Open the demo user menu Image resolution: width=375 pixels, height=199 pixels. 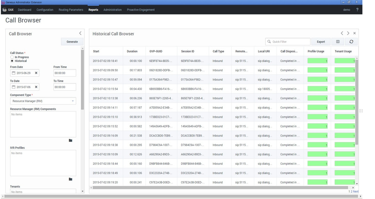tap(346, 10)
